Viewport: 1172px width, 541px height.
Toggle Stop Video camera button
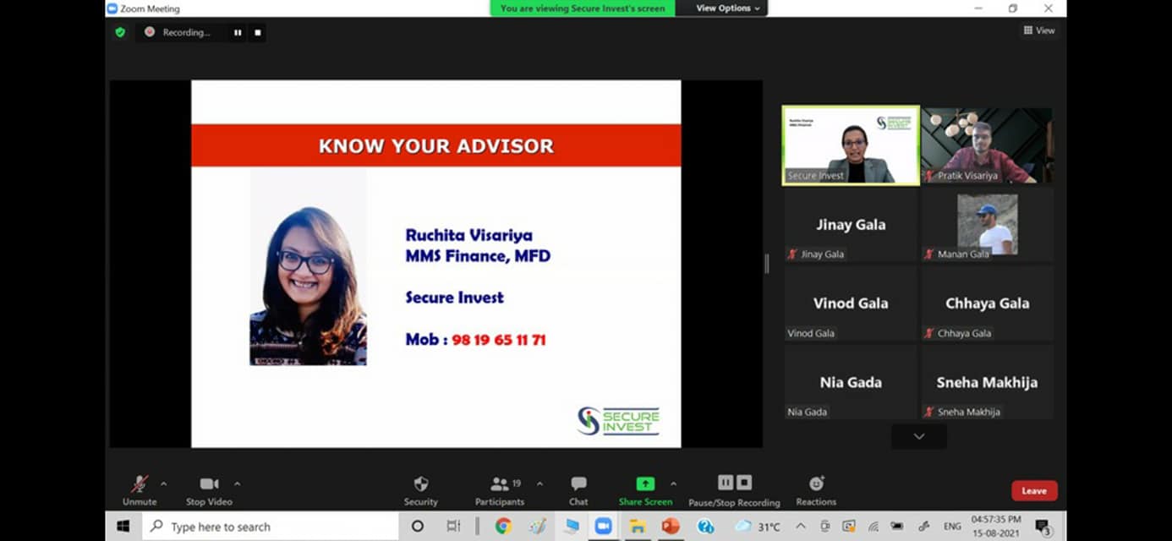click(209, 489)
